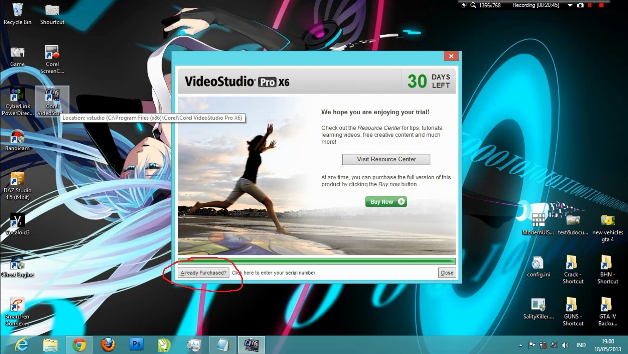Image resolution: width=628 pixels, height=354 pixels.
Task: Select the BHN - Shortcut folder
Action: point(608,270)
